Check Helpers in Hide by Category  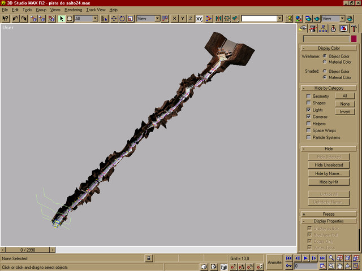(x=308, y=124)
